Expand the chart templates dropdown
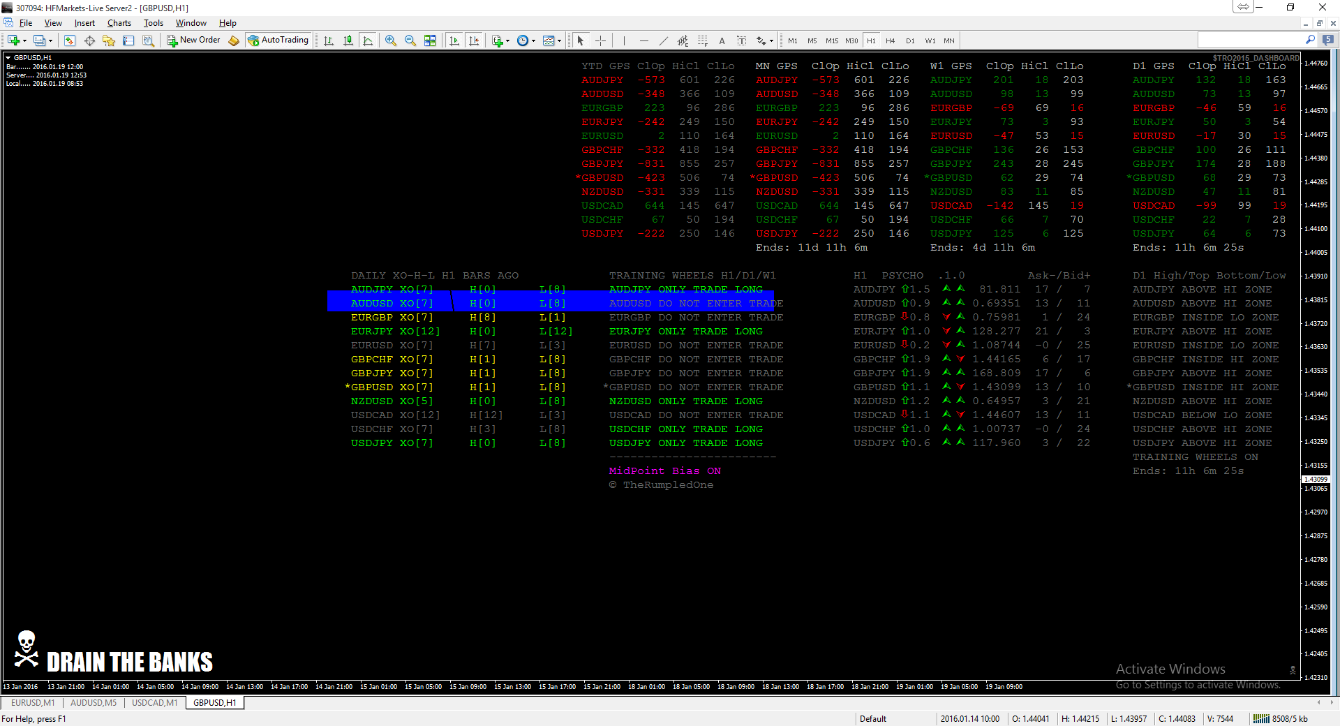Screen dimensions: 1340x726 click(559, 40)
